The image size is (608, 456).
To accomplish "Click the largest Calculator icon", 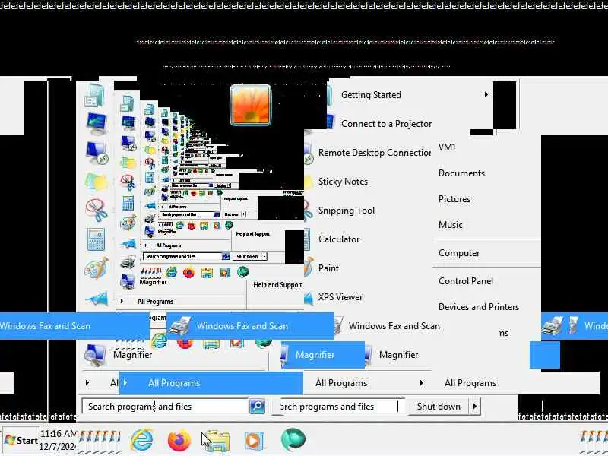I will pyautogui.click(x=96, y=239).
